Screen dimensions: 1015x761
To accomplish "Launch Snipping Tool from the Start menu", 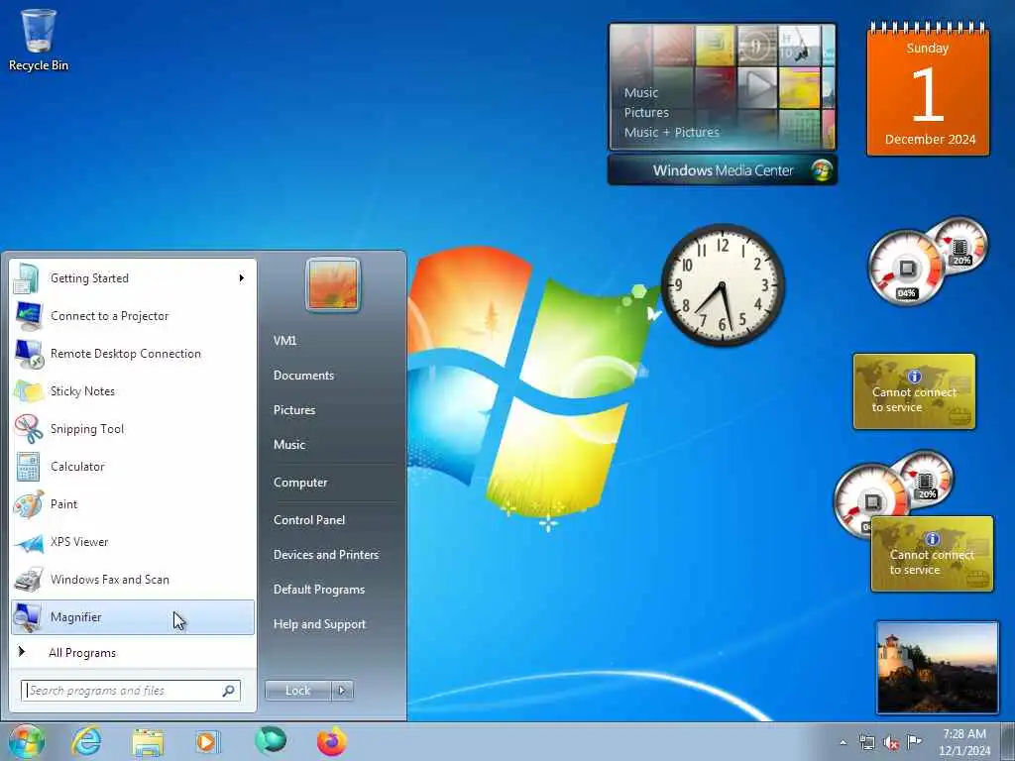I will click(x=133, y=428).
